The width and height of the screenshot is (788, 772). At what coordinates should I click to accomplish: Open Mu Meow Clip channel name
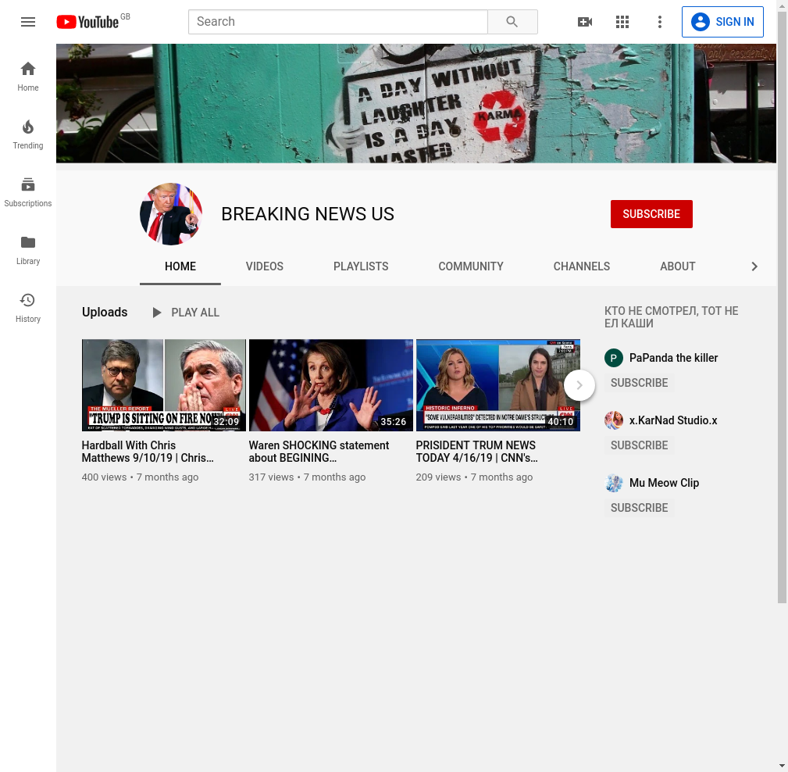[x=664, y=483]
